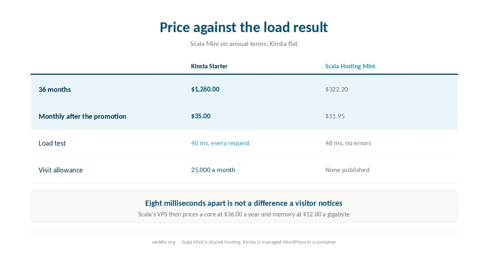Click the heading 'Price against the load result'

(x=244, y=27)
